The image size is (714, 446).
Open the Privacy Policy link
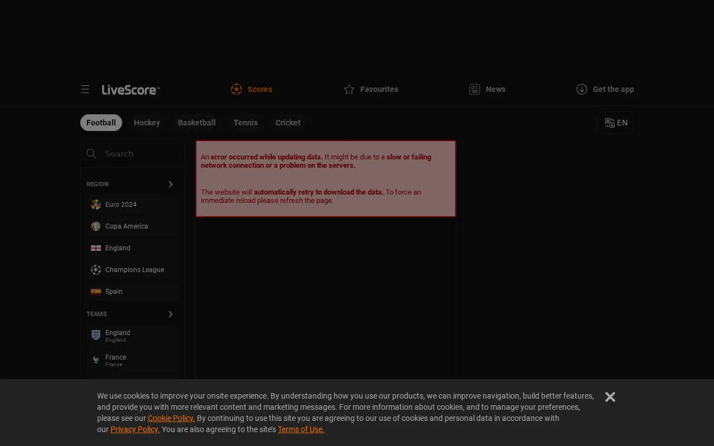(135, 429)
